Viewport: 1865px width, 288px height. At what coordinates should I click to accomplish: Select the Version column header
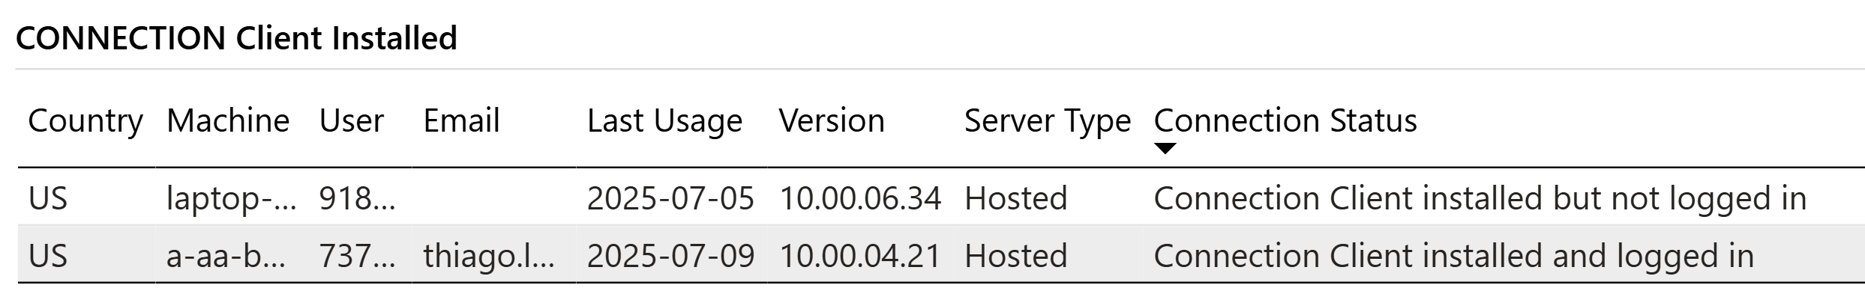tap(832, 120)
